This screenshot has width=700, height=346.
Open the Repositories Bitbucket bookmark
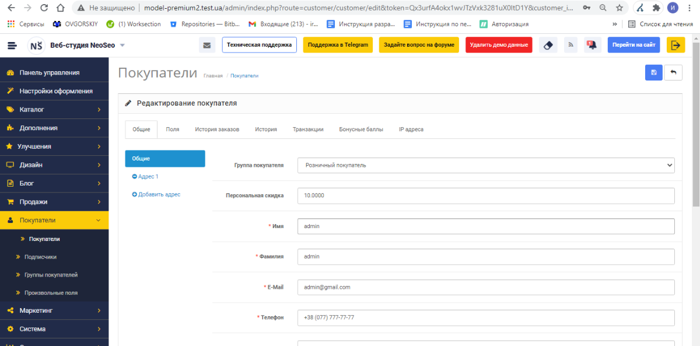pos(205,24)
